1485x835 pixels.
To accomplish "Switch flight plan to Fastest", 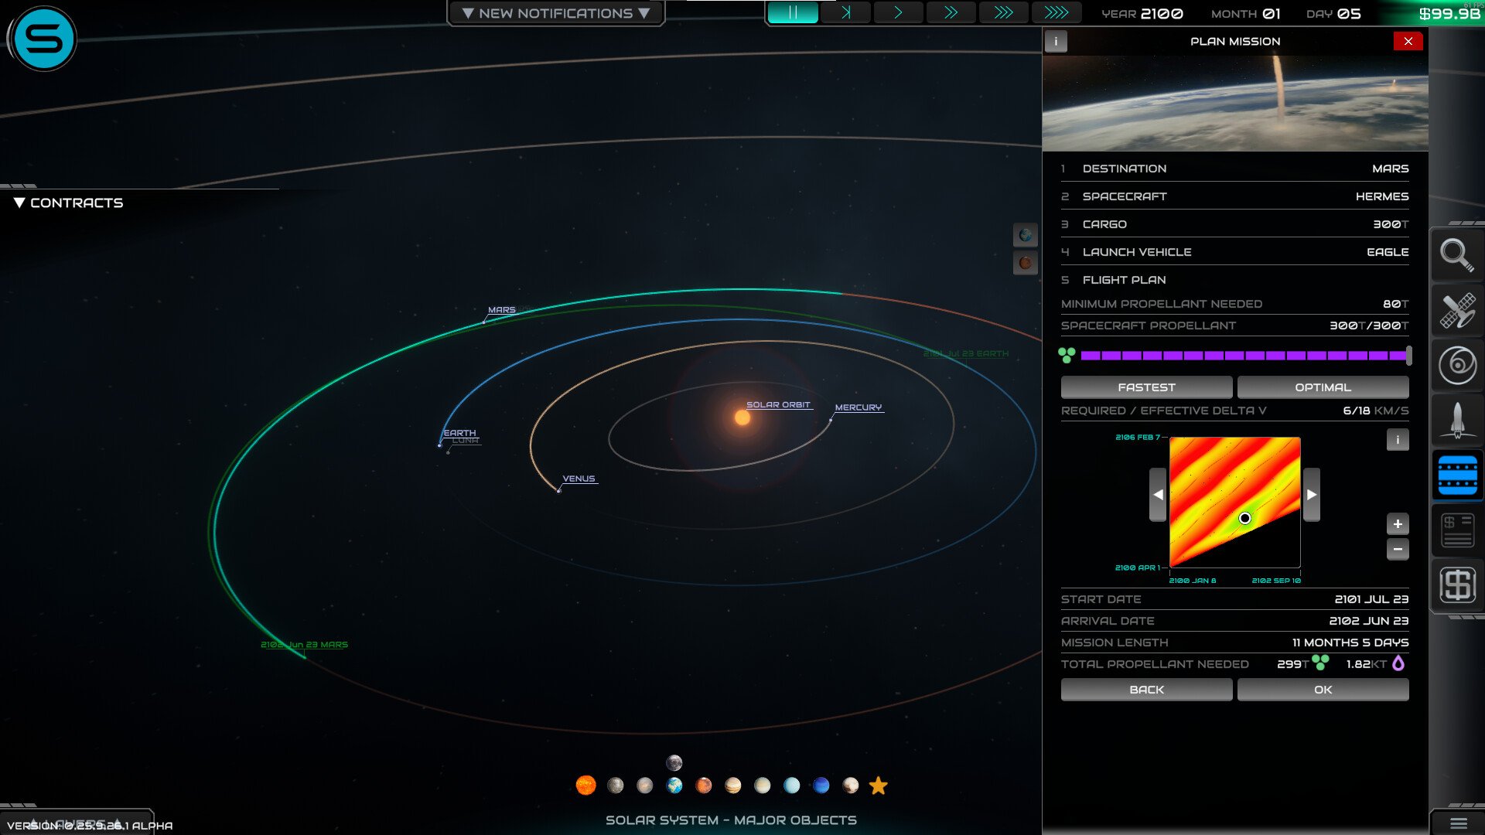I will point(1147,387).
